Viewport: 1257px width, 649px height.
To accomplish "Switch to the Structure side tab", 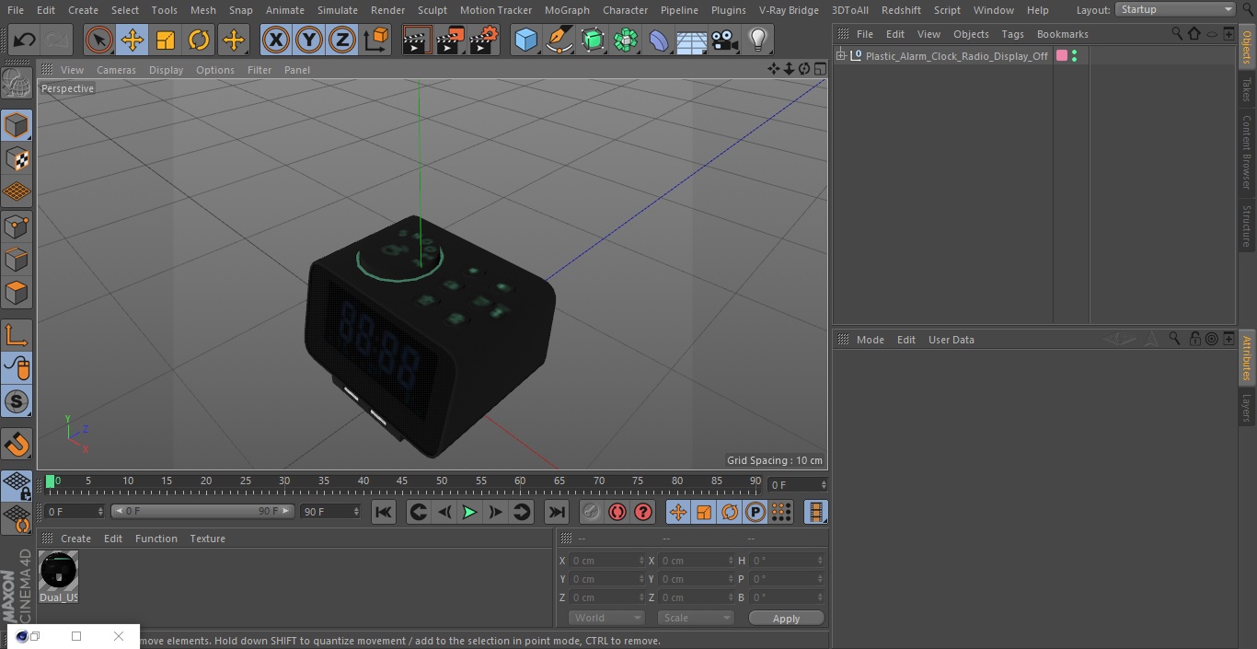I will [1247, 226].
